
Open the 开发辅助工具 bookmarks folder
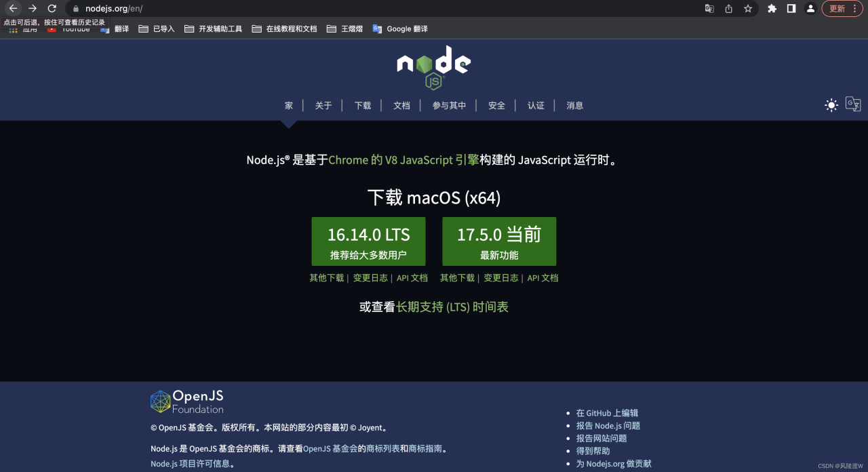point(213,28)
